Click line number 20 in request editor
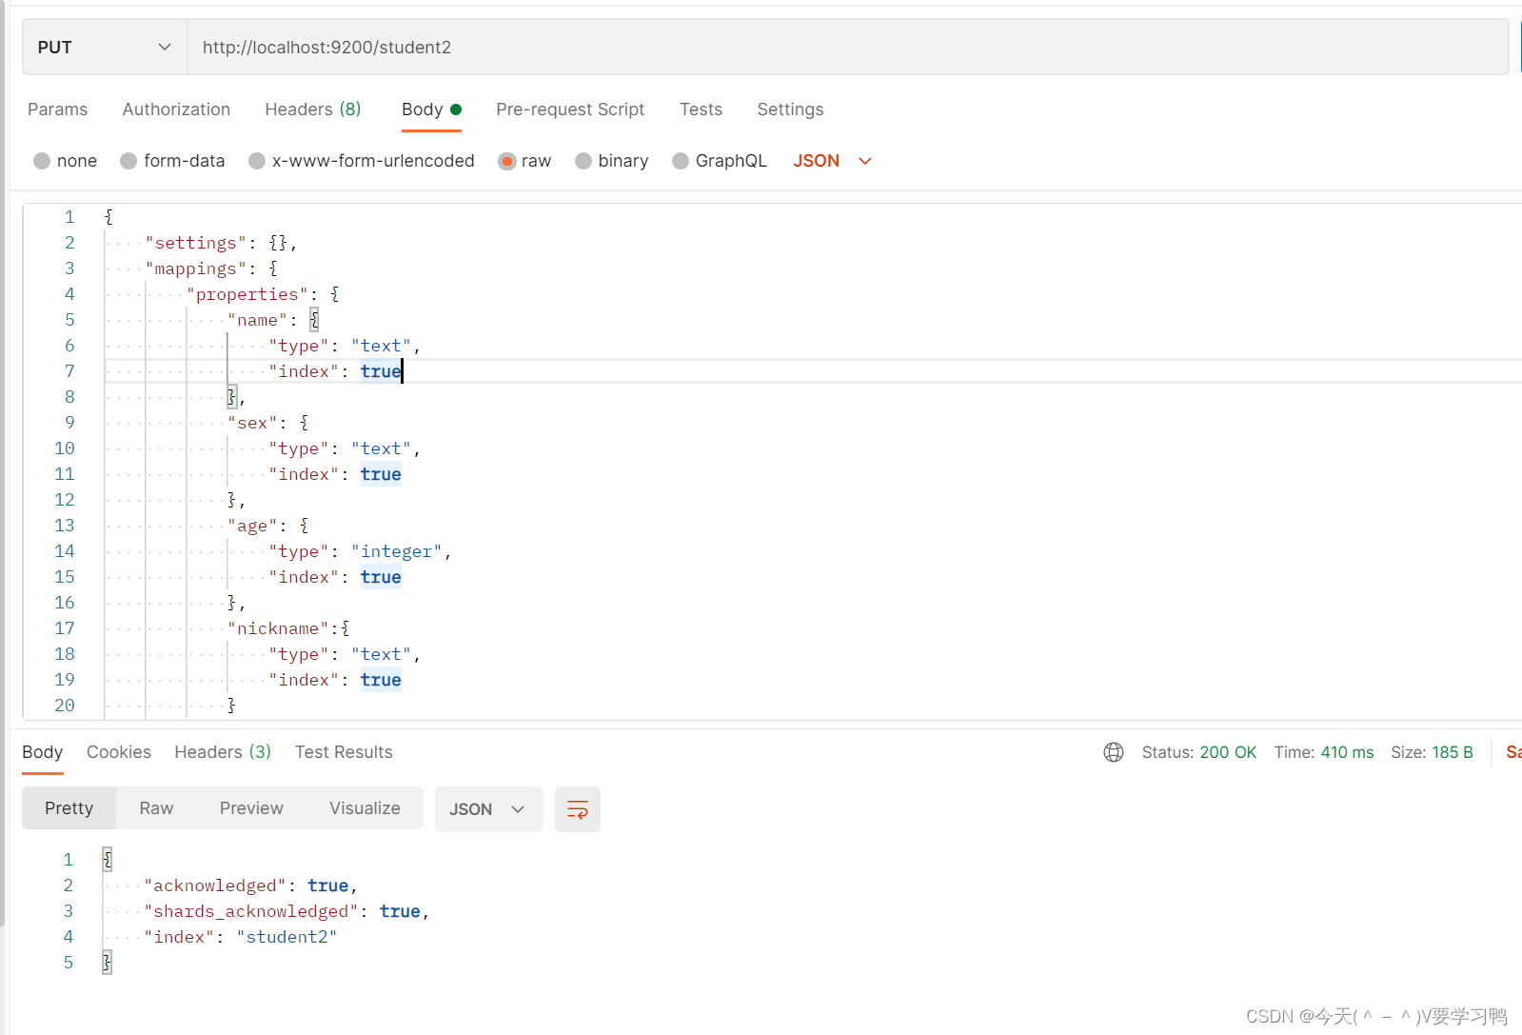 (64, 706)
